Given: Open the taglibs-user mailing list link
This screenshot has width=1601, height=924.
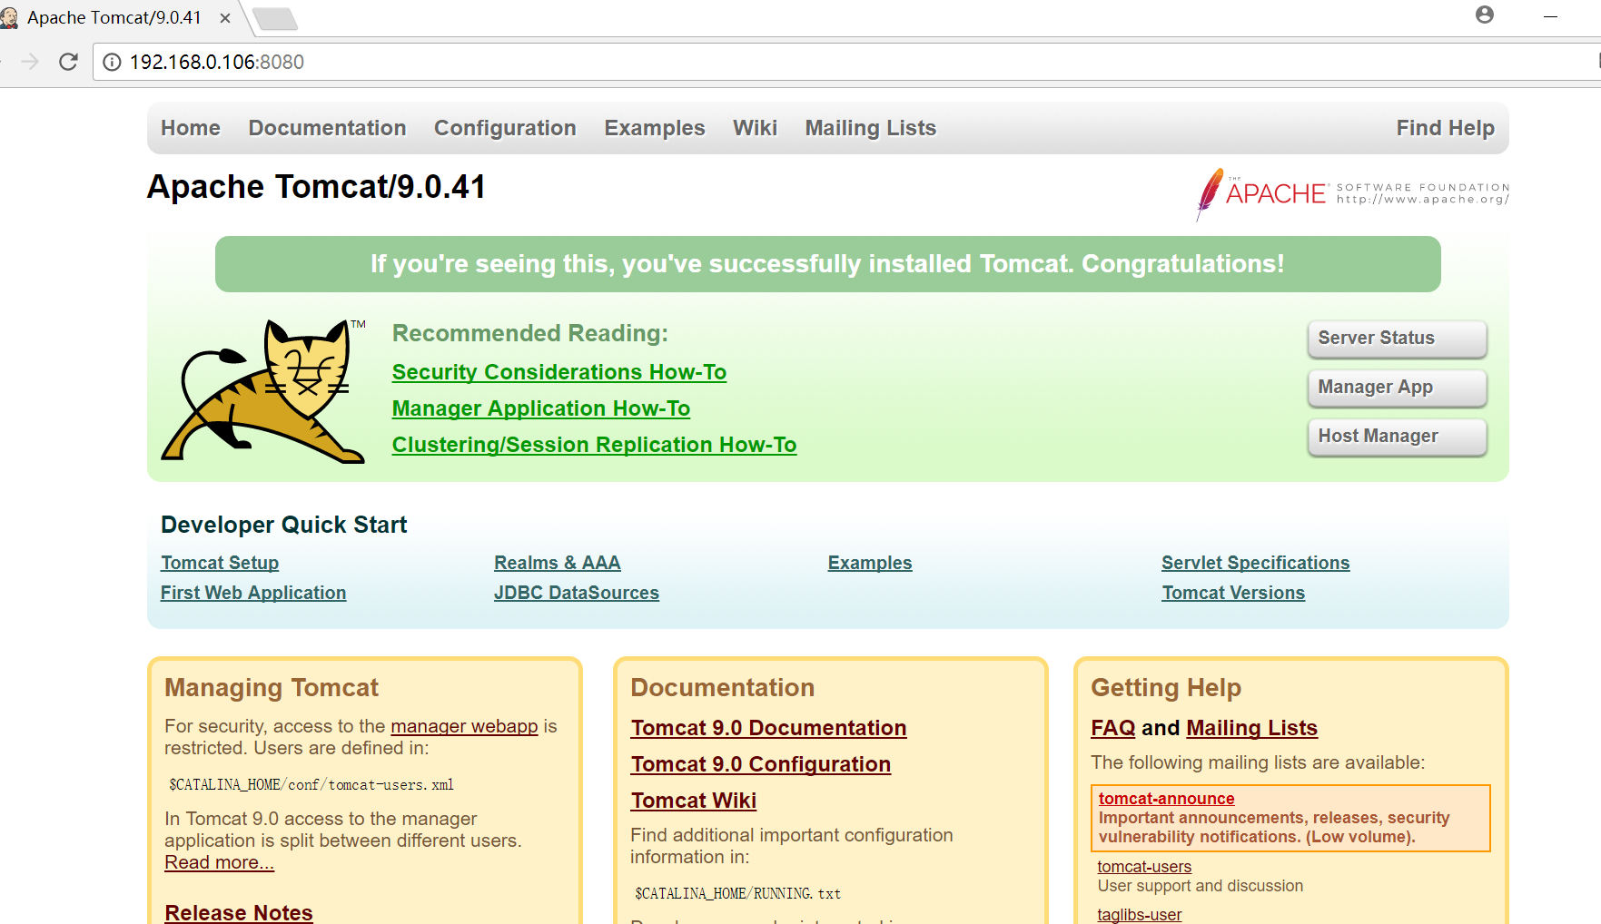Looking at the screenshot, I should (x=1140, y=915).
